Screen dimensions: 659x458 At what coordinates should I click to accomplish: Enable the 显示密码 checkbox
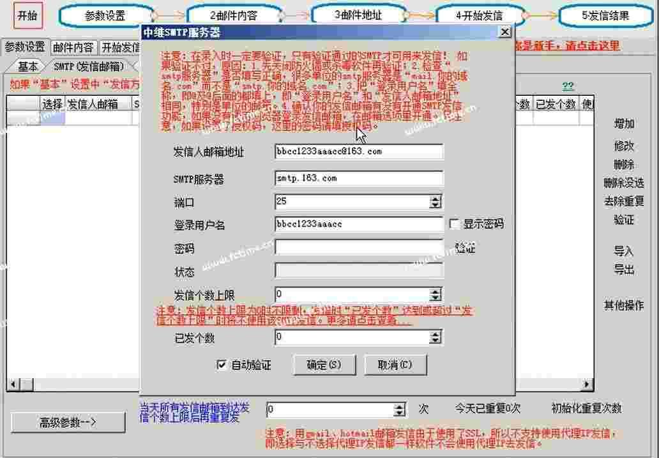455,224
